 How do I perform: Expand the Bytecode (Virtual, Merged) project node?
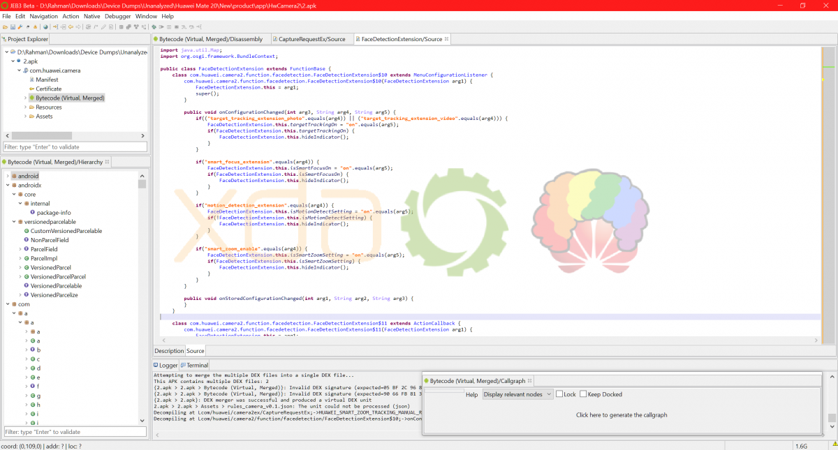point(25,98)
